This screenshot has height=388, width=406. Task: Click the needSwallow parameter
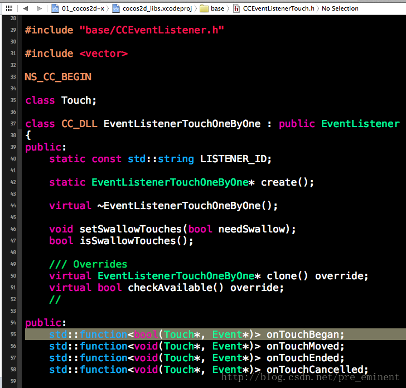coord(252,229)
